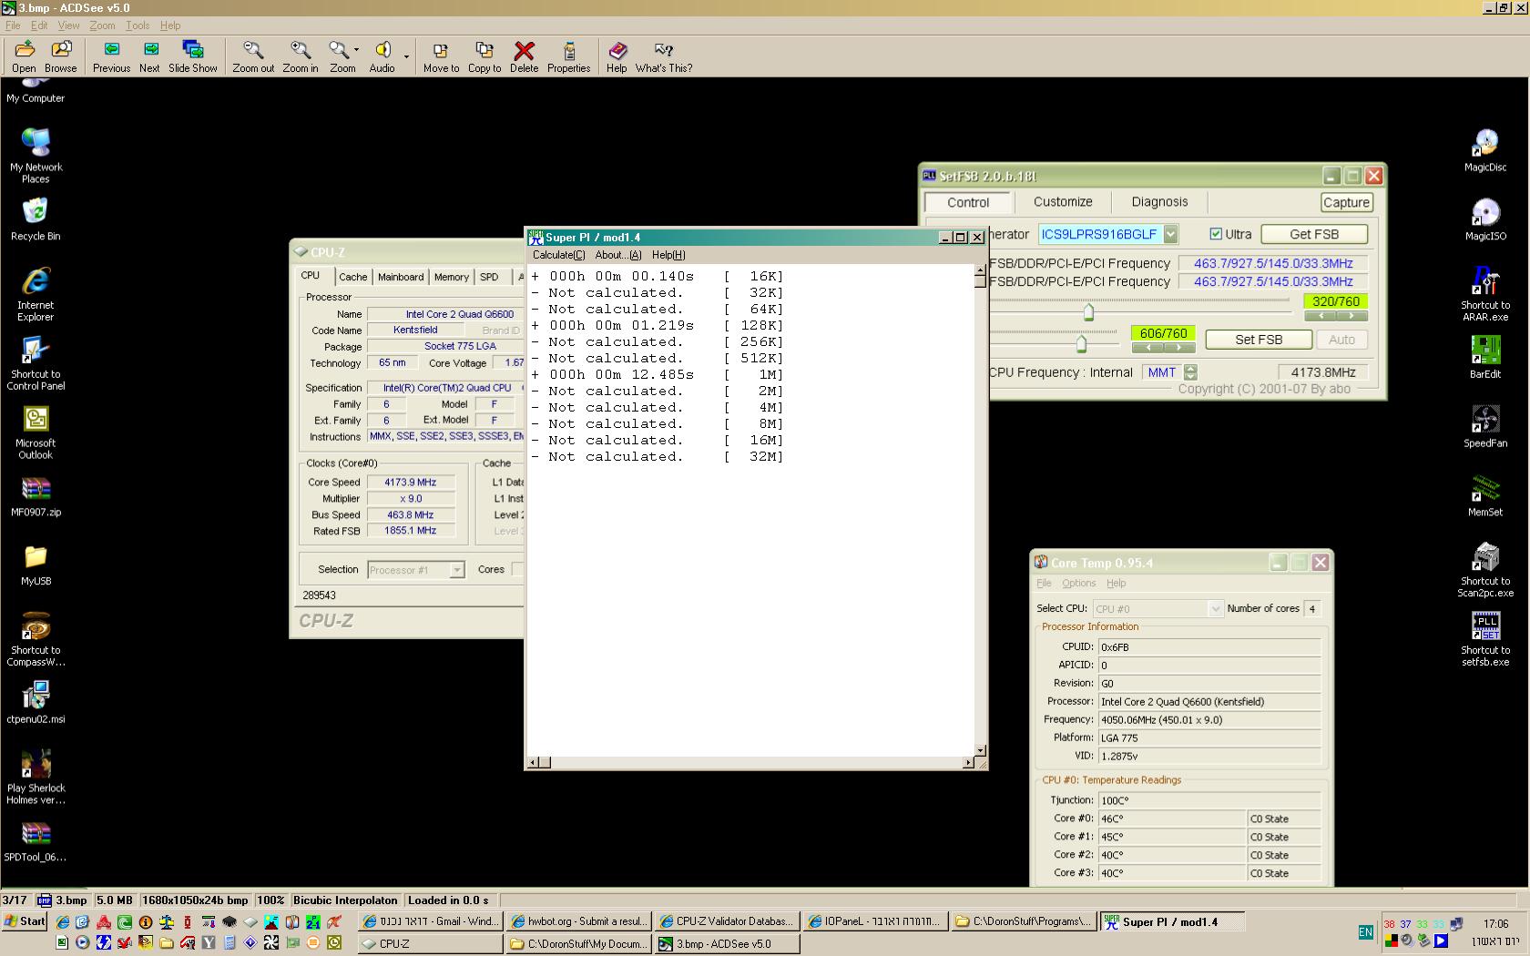Viewport: 1530px width, 956px height.
Task: Expand the ICS9LPRS916BGLF clock generator dropdown
Action: (x=1171, y=234)
